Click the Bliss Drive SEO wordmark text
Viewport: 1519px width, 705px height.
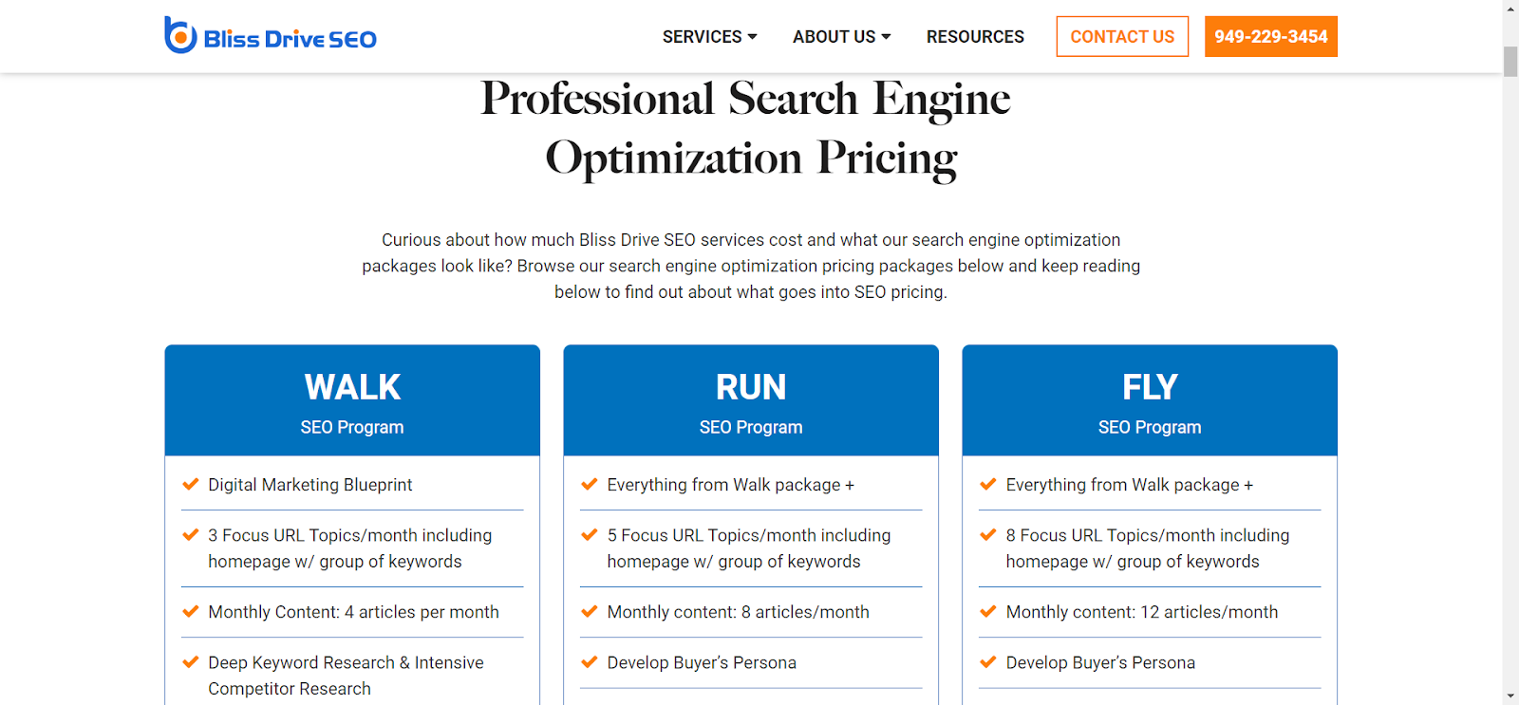[x=290, y=39]
